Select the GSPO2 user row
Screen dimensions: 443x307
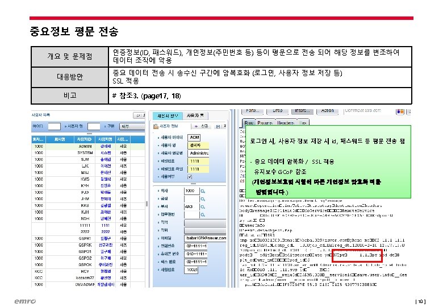[88, 258]
